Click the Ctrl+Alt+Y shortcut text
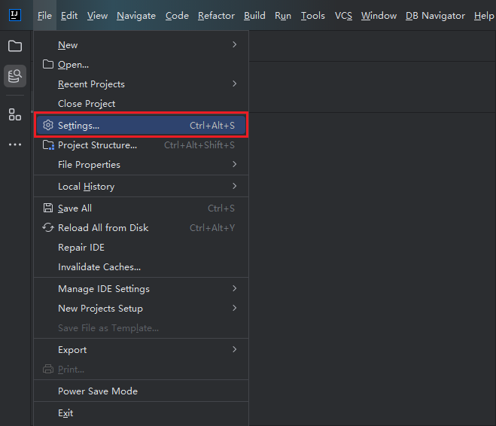This screenshot has width=496, height=426. (212, 228)
